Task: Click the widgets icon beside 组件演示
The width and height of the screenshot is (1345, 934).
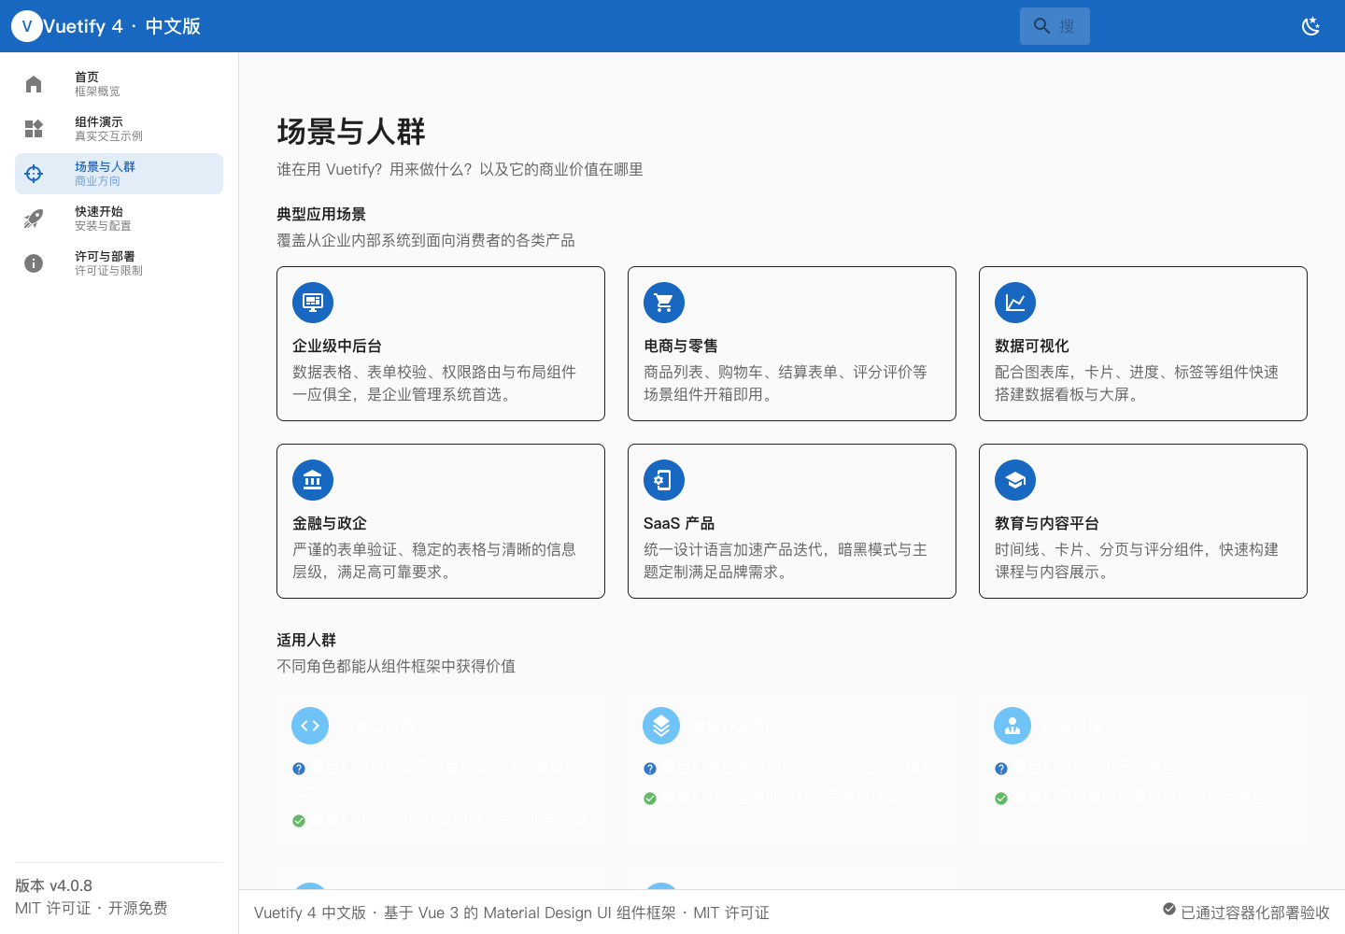Action: 34,129
